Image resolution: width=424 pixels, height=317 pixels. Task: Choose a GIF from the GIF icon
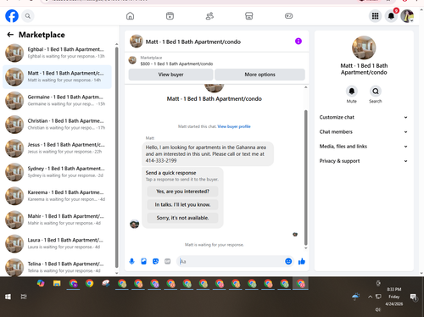(168, 261)
